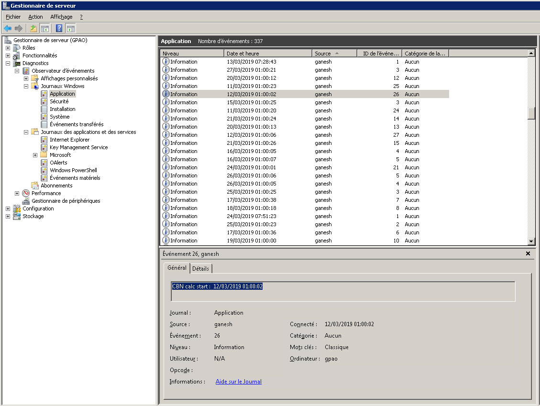Click the event list vertical scrollbar thumb
This screenshot has width=540, height=406.
[x=531, y=113]
